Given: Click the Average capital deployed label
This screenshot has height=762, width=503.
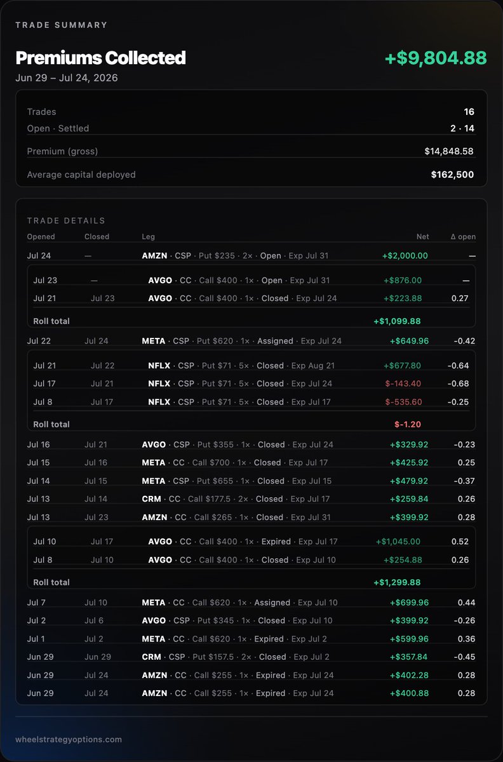Looking at the screenshot, I should (x=81, y=174).
